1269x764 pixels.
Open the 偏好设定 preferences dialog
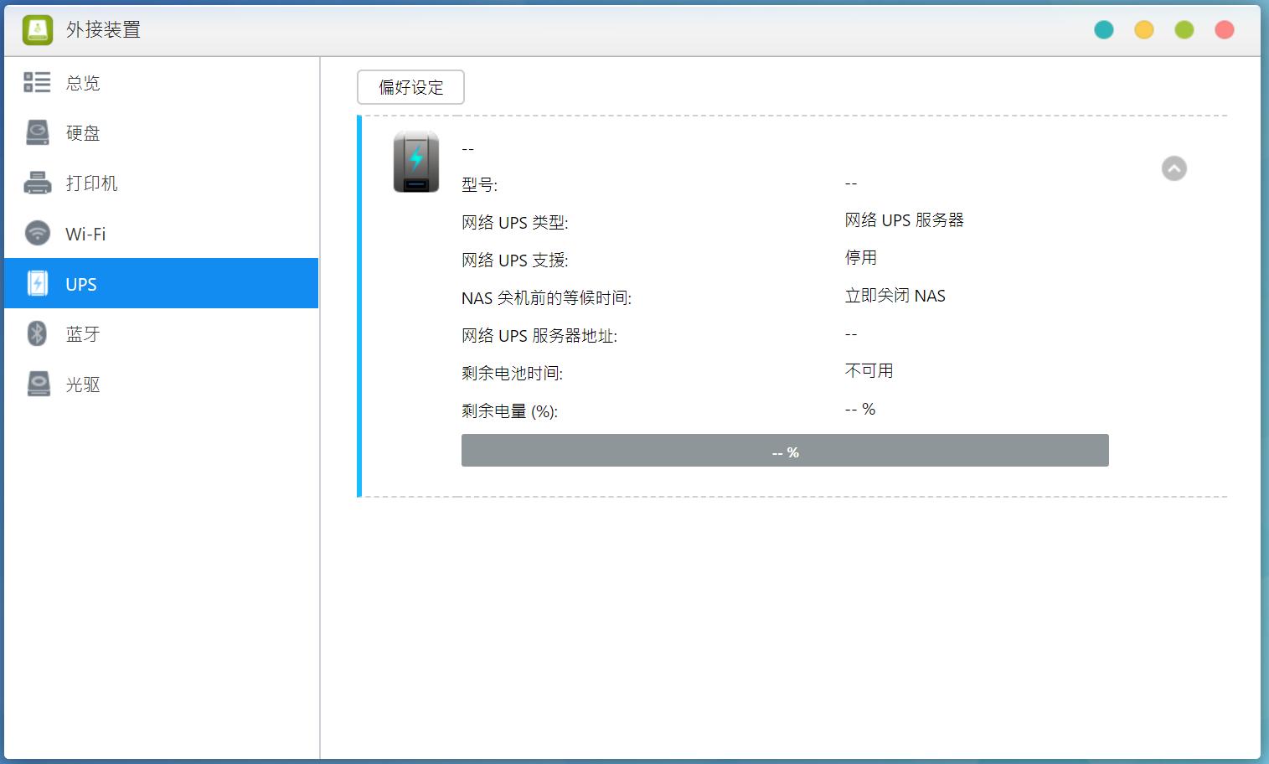410,87
